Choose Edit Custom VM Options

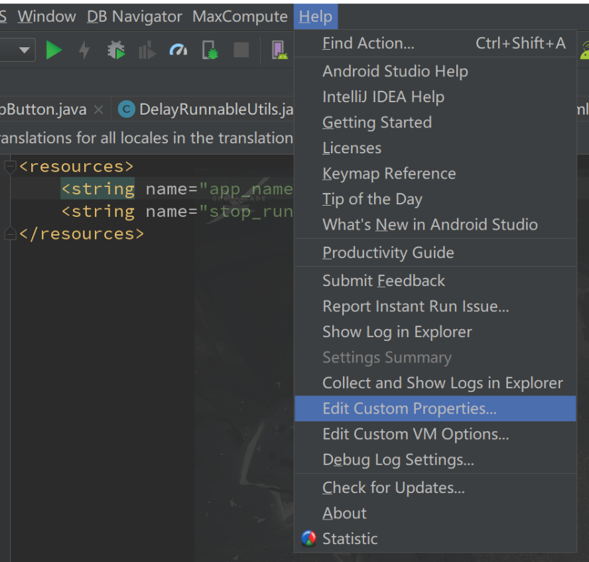point(436,434)
